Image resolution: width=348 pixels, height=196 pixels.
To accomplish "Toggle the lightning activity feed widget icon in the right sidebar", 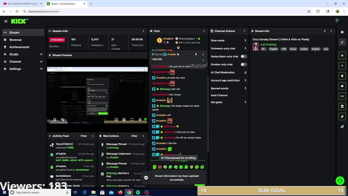I will tap(342, 66).
